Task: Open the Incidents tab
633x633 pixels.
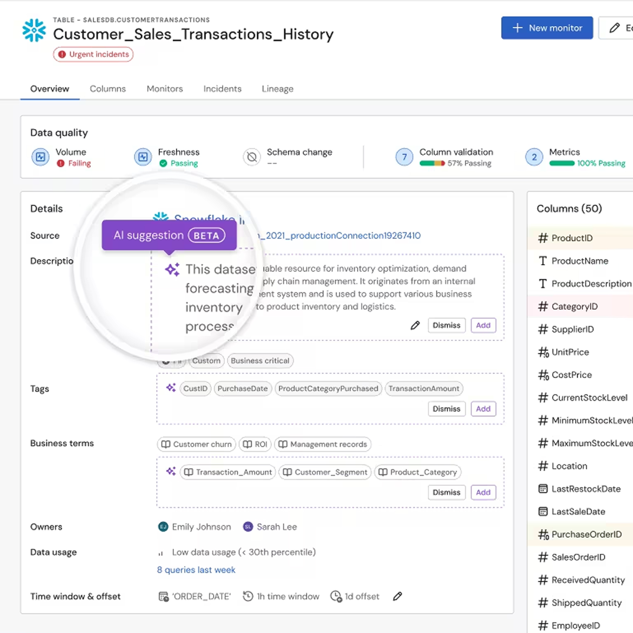Action: pos(222,89)
